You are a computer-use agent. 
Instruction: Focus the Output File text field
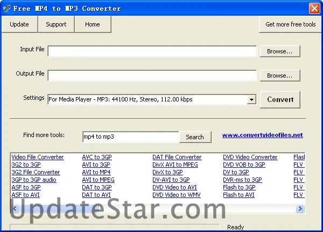pos(152,76)
